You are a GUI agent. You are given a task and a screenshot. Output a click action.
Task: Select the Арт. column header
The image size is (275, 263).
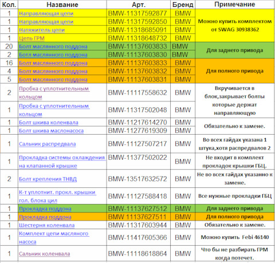point(139,5)
